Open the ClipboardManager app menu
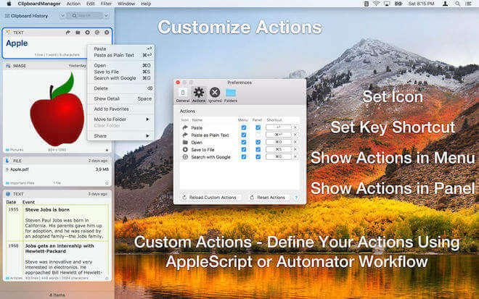Screen dimensions: 479x299 (x=39, y=4)
